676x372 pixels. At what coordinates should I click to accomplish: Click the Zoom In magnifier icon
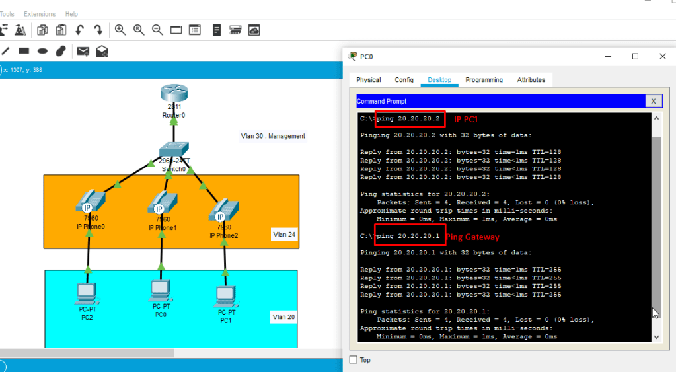tap(120, 30)
